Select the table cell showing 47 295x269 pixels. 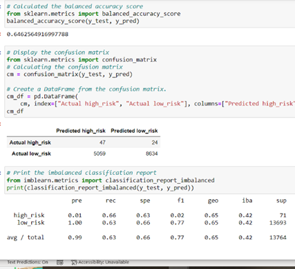pos(102,142)
